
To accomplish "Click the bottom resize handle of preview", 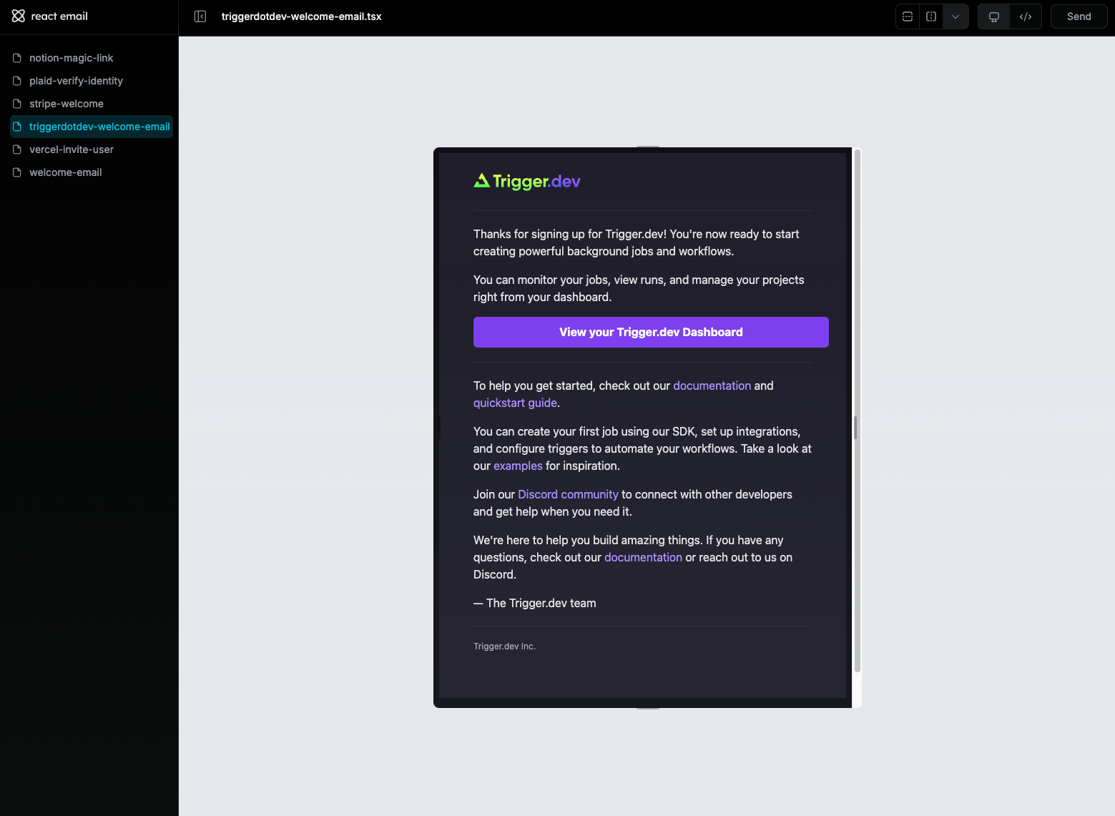I will coord(648,708).
